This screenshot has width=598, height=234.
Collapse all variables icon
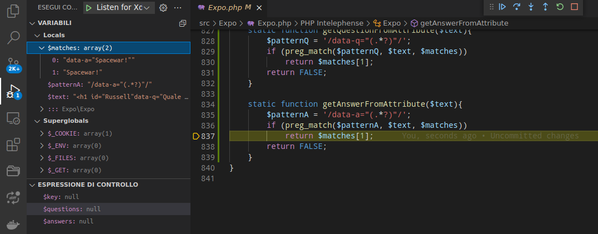coord(183,23)
